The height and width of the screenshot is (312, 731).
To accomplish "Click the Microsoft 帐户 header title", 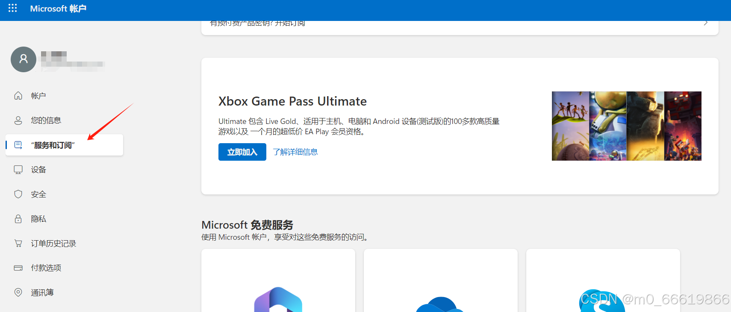I will click(x=58, y=9).
